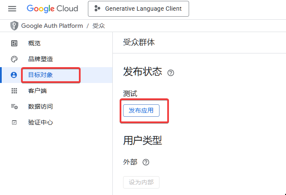Select the 品牌塑造 palette icon
Screen dimensions: 286x195
(x=14, y=59)
